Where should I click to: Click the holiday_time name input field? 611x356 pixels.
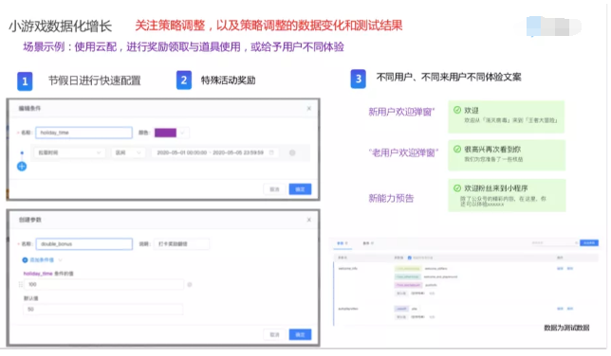[83, 133]
